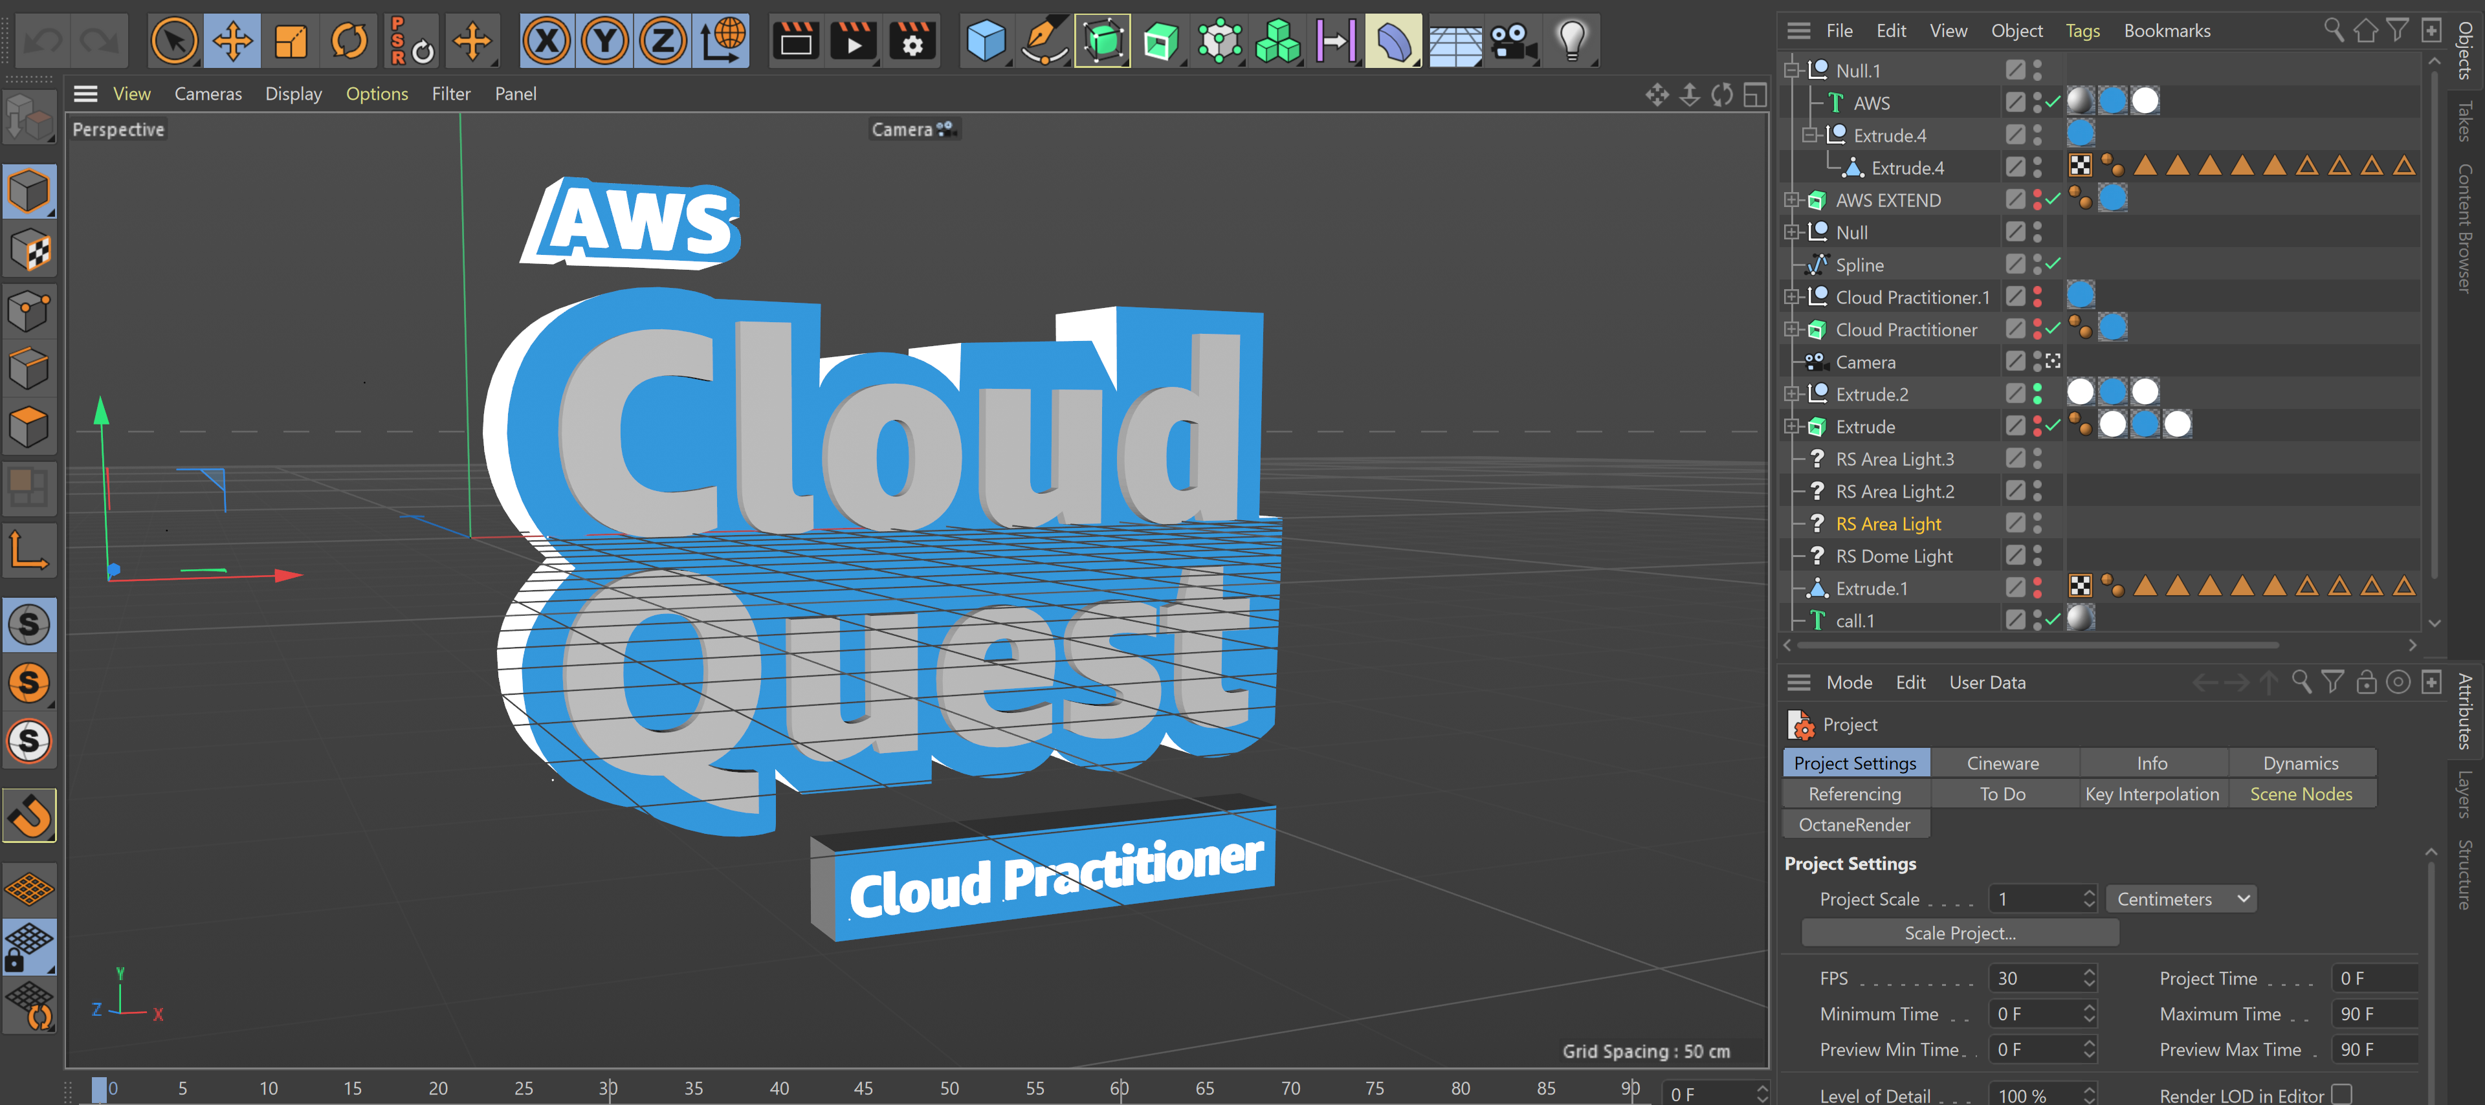
Task: Open Object Manager Bookmarks menu
Action: coord(2167,31)
